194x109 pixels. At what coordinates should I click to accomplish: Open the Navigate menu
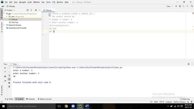point(23,2)
